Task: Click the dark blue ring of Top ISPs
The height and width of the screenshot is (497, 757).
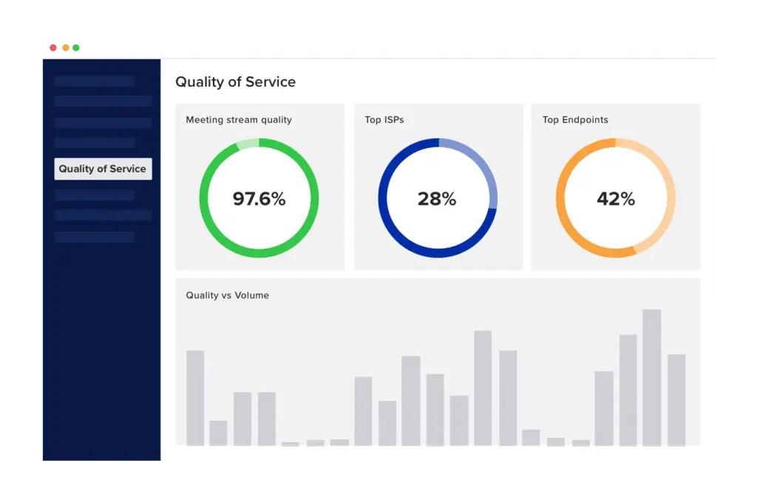Action: pos(383,198)
